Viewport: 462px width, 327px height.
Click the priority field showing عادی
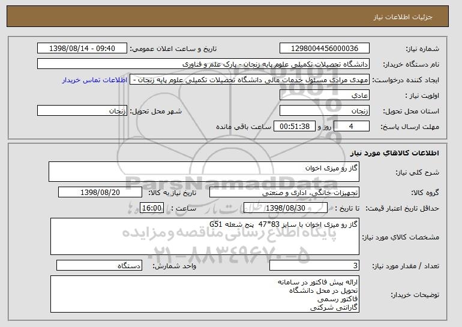click(x=325, y=95)
